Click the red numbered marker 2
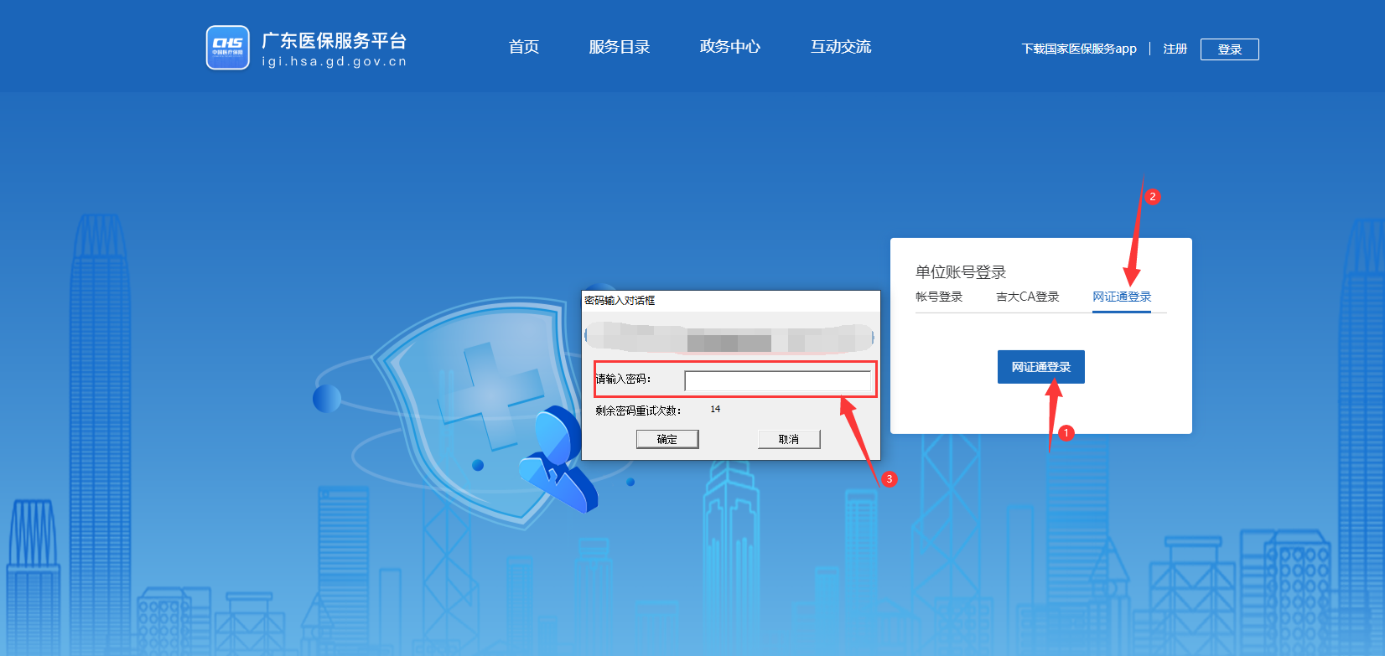This screenshot has width=1385, height=656. (x=1153, y=197)
